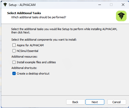
Task: Cancel the ALPHACAM setup
Action: pos(117,102)
